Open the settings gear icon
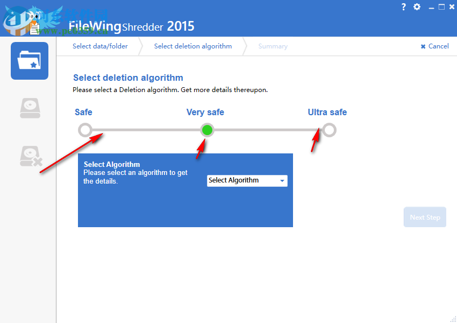This screenshot has height=323, width=457. tap(416, 6)
